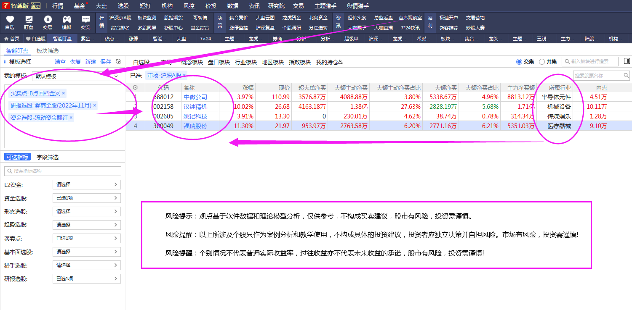This screenshot has width=632, height=310.
Task: Open the 沪深京A股 toolbar shortcut
Action: click(x=120, y=18)
